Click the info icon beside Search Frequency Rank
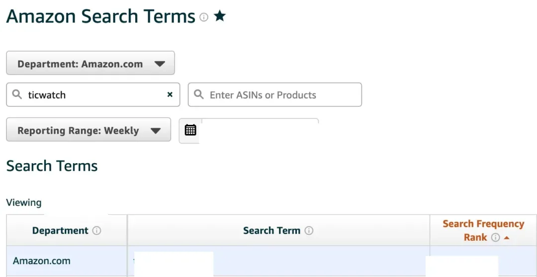The image size is (537, 277). (x=495, y=237)
